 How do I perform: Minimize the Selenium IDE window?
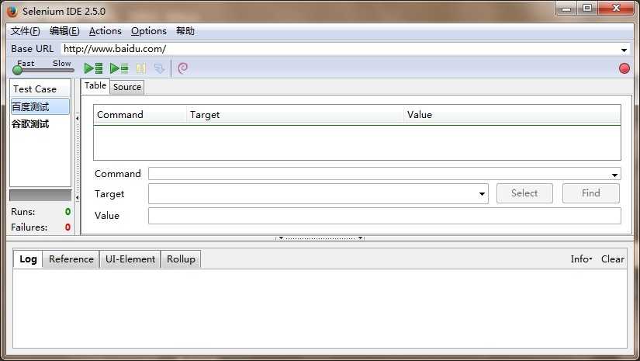(566, 9)
